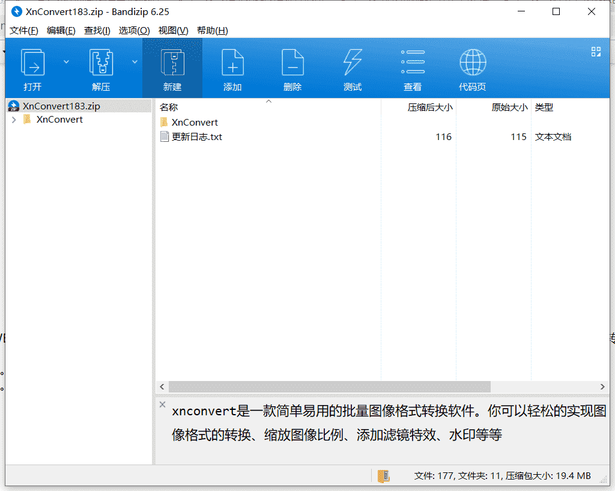
Task: Click the original size value 115
Action: (x=518, y=137)
